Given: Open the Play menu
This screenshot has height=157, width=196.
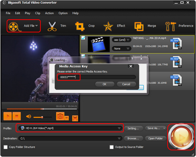Looking at the screenshot, I should [27, 13].
